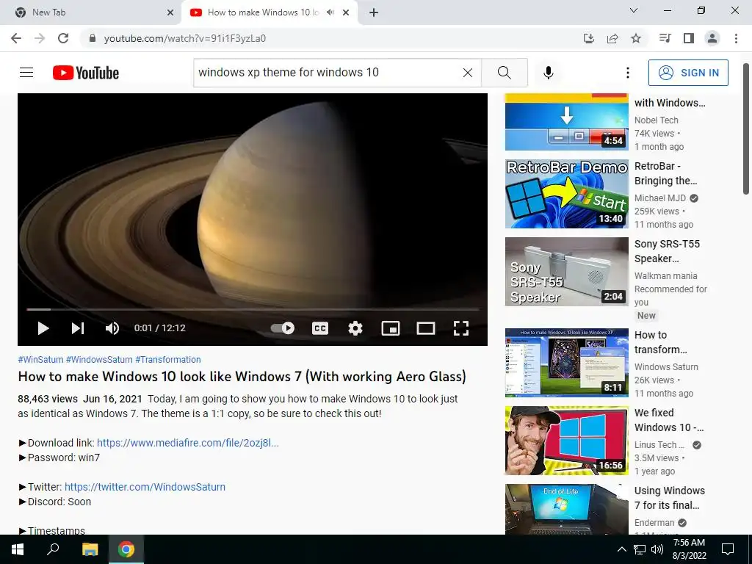Open the mediafire download link
Viewport: 752px width, 564px height.
[187, 443]
